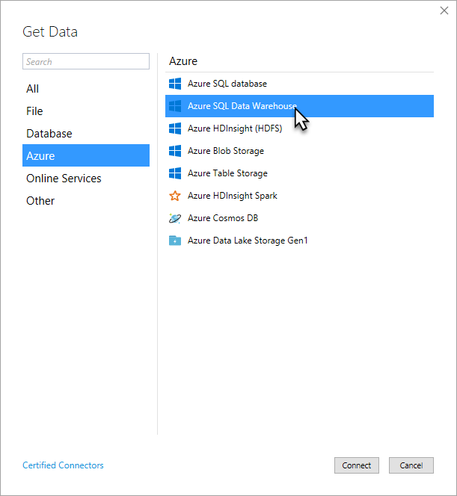Focus the Search input field
Image resolution: width=457 pixels, height=496 pixels.
[x=86, y=62]
